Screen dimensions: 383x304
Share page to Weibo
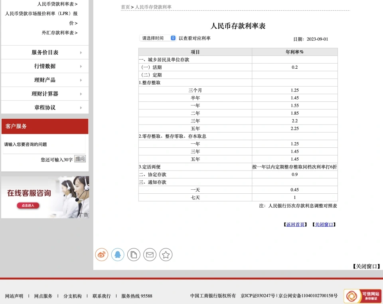[x=102, y=254]
